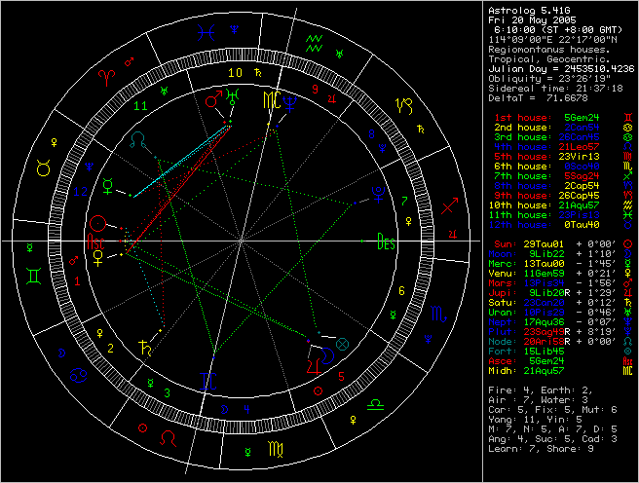
Task: Click the Part of Fortune symbol in chart
Action: pos(341,342)
